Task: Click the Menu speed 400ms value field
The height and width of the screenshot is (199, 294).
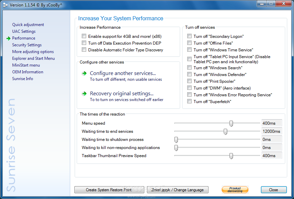Action: (272, 123)
